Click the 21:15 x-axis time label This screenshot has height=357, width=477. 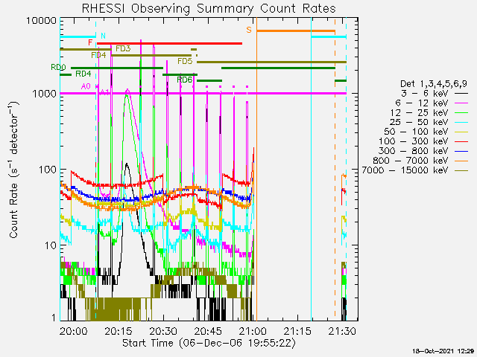click(297, 331)
